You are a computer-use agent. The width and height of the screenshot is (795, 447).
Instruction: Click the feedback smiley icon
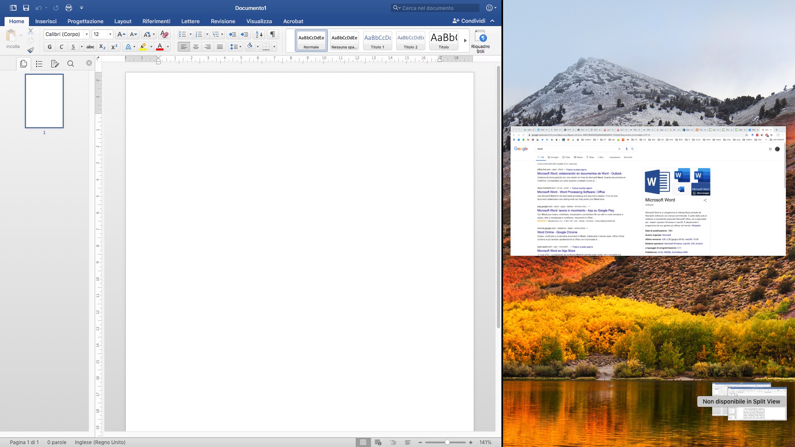[x=489, y=8]
